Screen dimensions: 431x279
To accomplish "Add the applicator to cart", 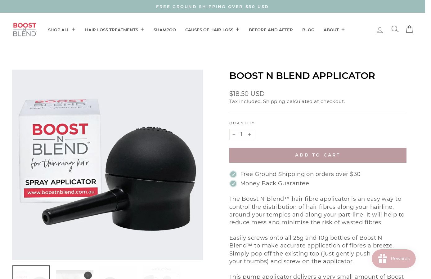I will (x=318, y=155).
